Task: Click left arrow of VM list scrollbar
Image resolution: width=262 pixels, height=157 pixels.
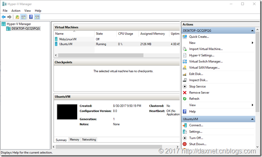Action: coord(56,55)
